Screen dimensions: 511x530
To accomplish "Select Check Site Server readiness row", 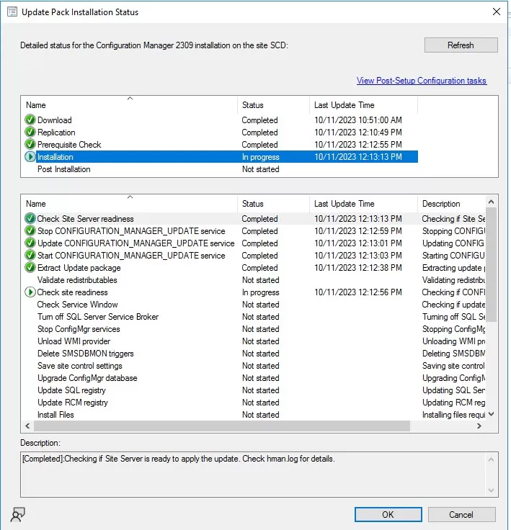I will coord(254,219).
